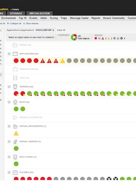Open the thwack Community menu item
136x181 pixels.
click(114, 18)
